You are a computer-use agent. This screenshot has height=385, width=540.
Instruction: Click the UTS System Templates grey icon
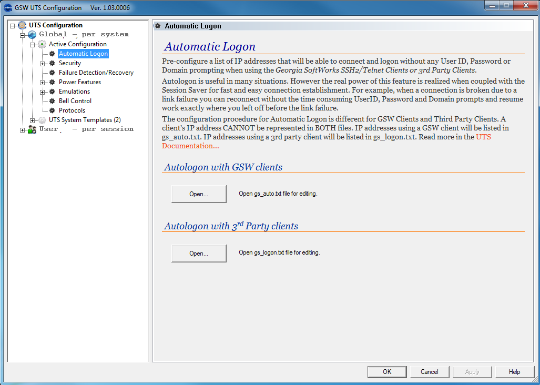coord(42,120)
